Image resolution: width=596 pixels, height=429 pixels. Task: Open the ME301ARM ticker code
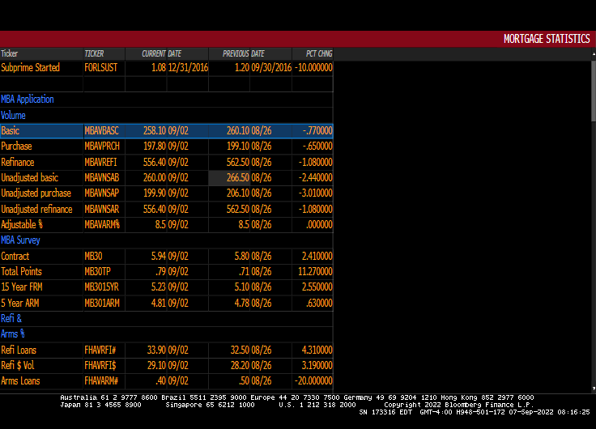point(101,304)
